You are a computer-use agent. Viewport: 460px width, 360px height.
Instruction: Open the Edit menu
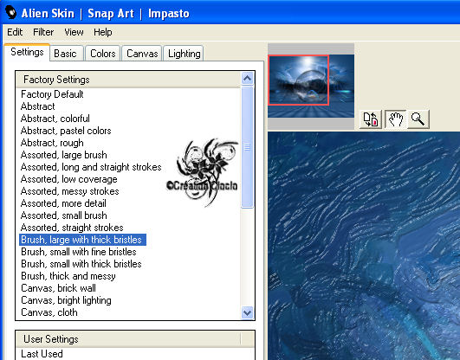[15, 32]
